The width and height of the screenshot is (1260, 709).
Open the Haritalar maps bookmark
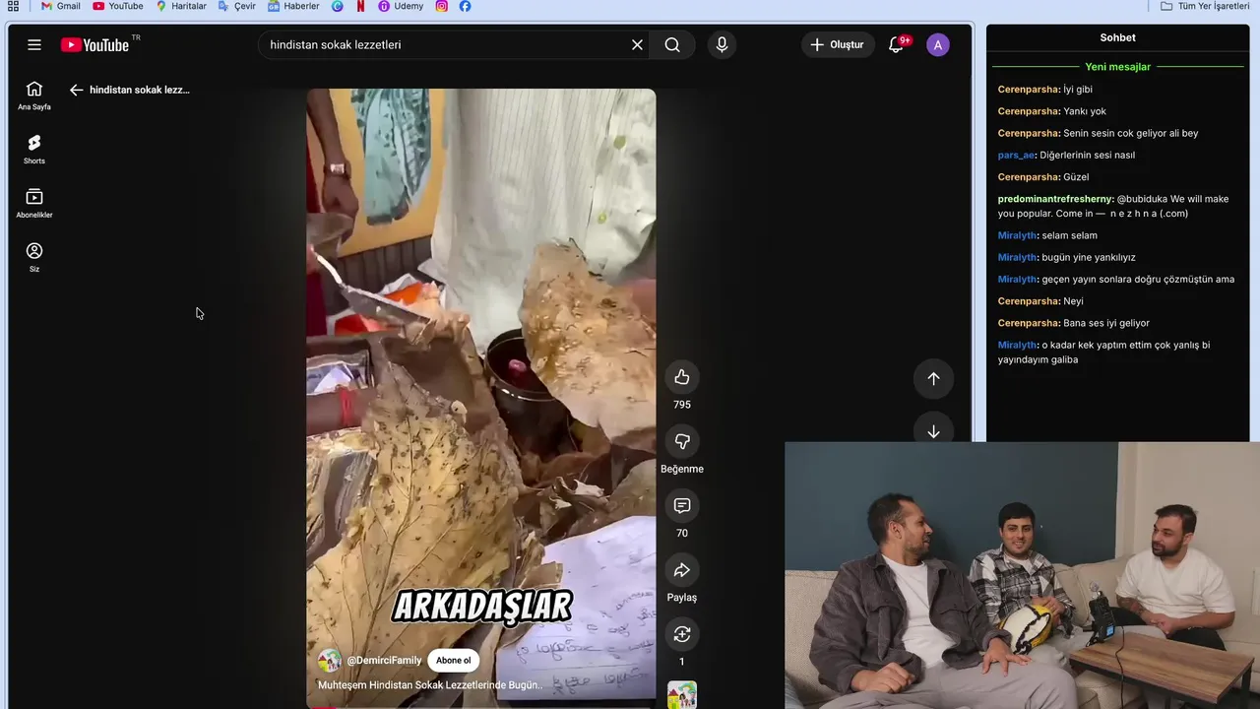tap(181, 6)
